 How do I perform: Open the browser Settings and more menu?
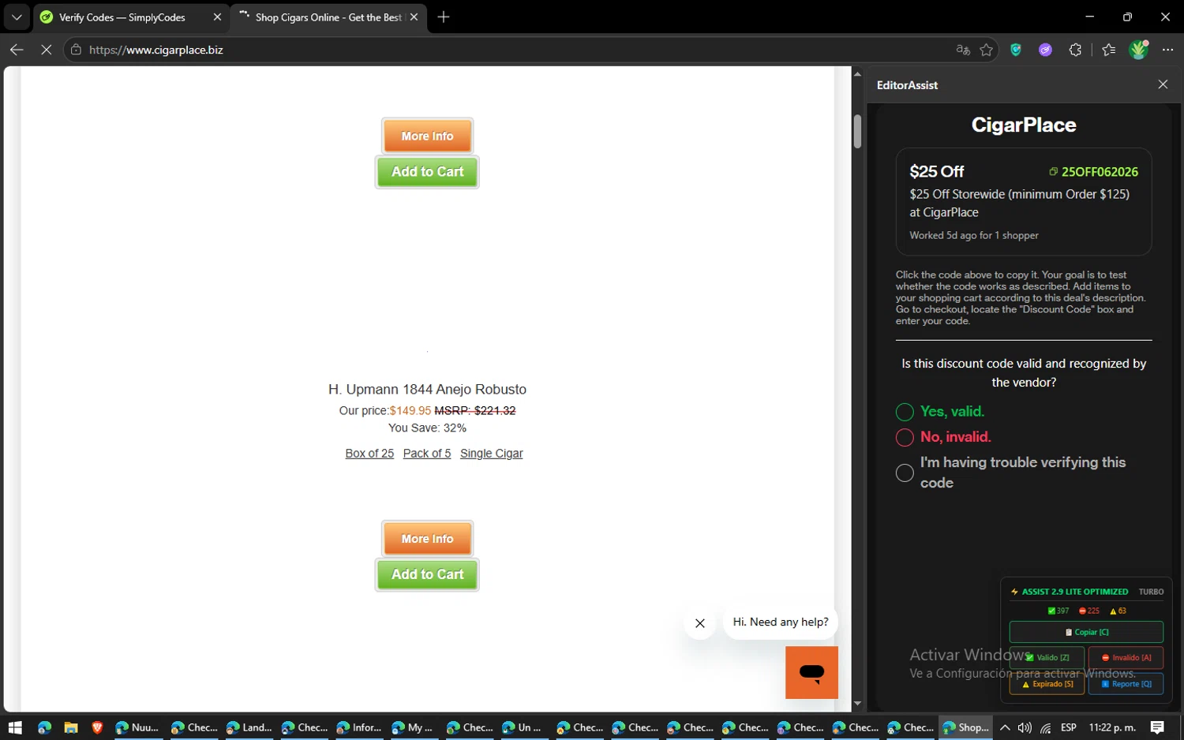tap(1168, 50)
